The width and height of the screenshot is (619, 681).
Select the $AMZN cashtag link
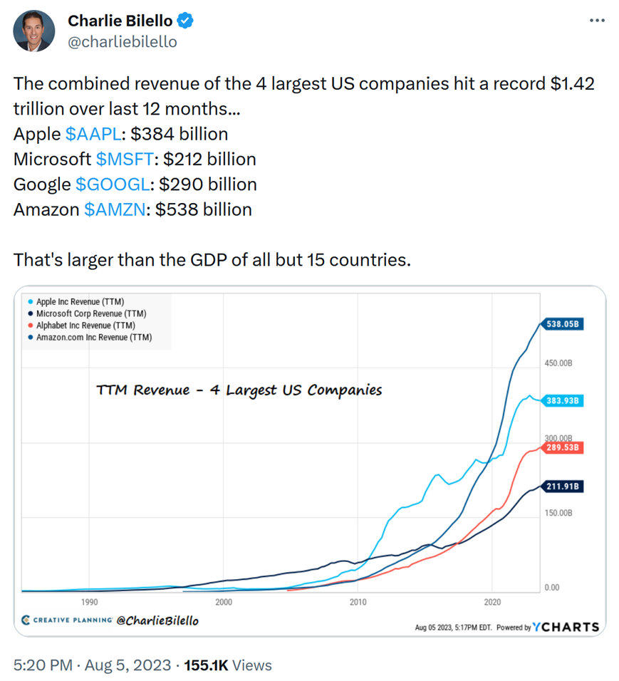click(x=115, y=209)
